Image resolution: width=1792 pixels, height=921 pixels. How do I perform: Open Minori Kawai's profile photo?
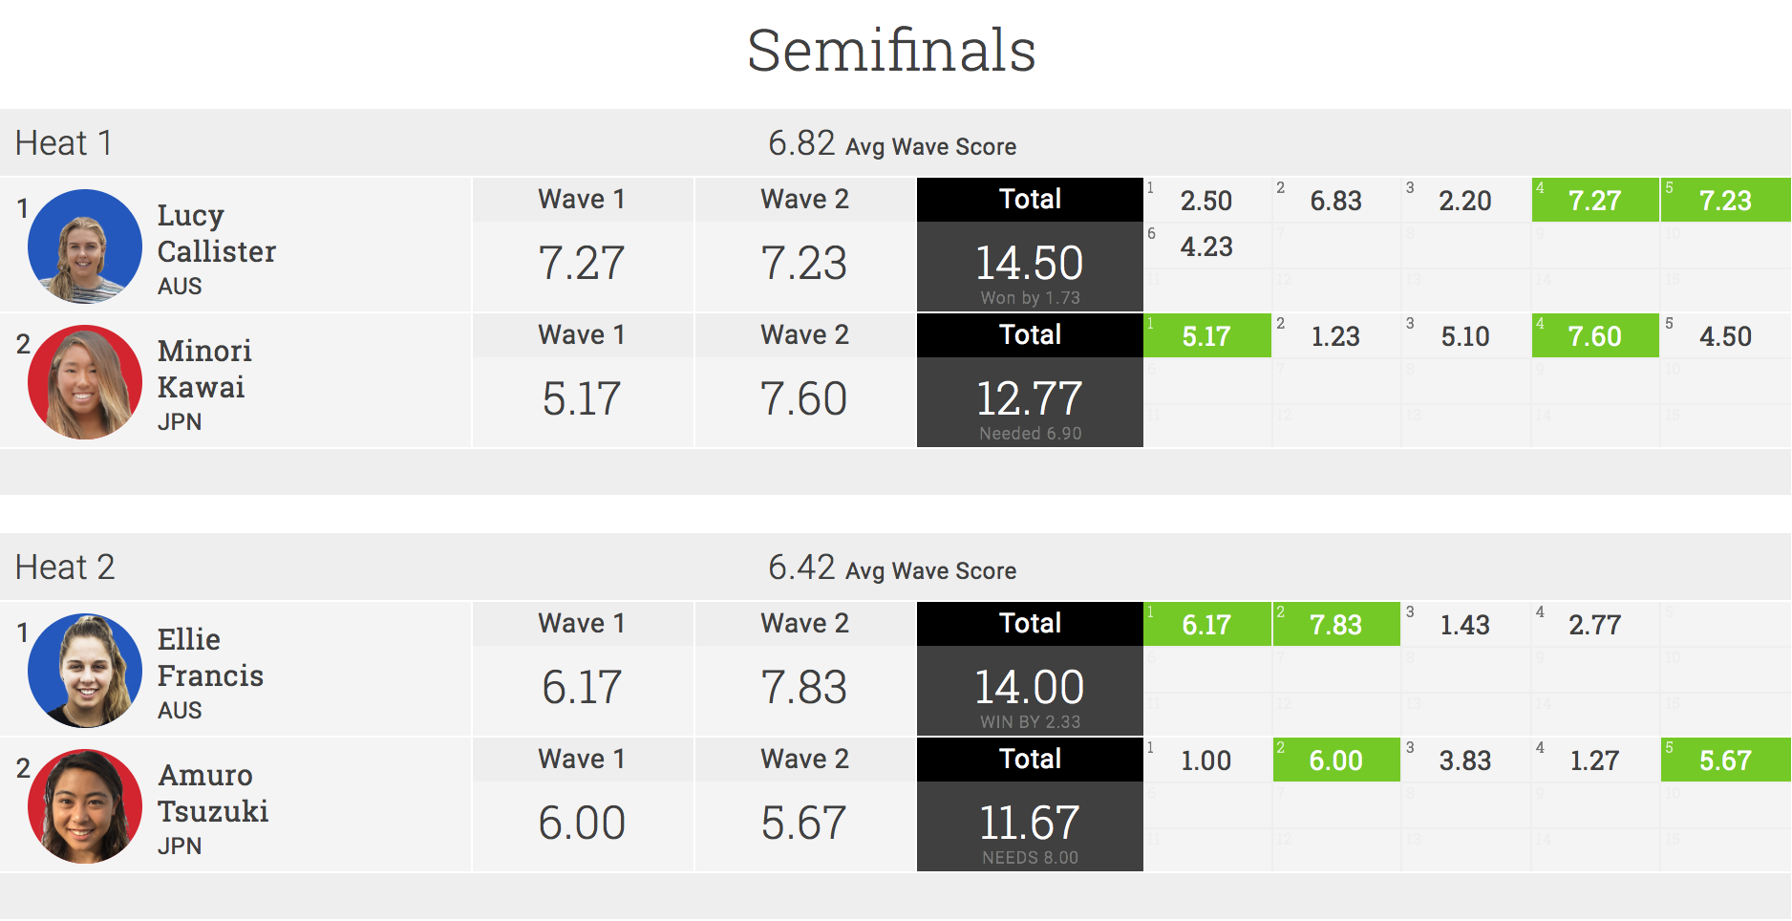[x=85, y=382]
